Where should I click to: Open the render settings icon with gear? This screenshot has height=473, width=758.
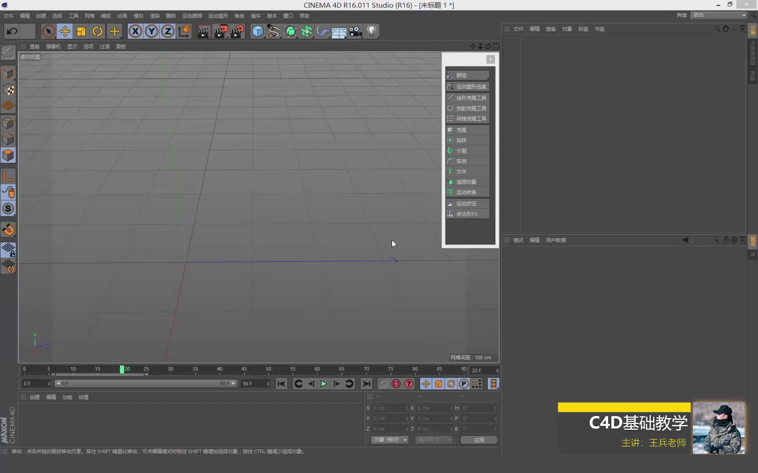(x=237, y=31)
